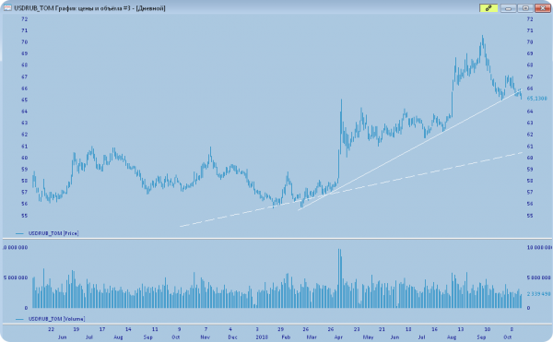Click the current price value 65,1300
This screenshot has height=342, width=553.
click(x=536, y=99)
